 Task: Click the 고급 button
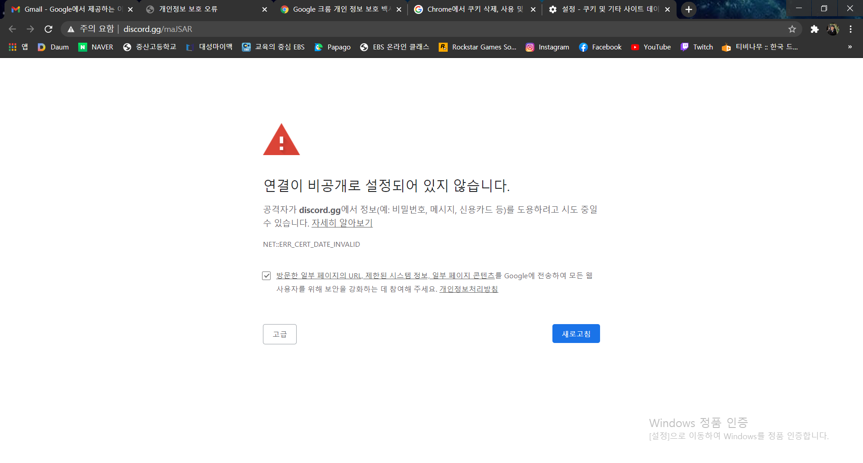click(x=279, y=334)
